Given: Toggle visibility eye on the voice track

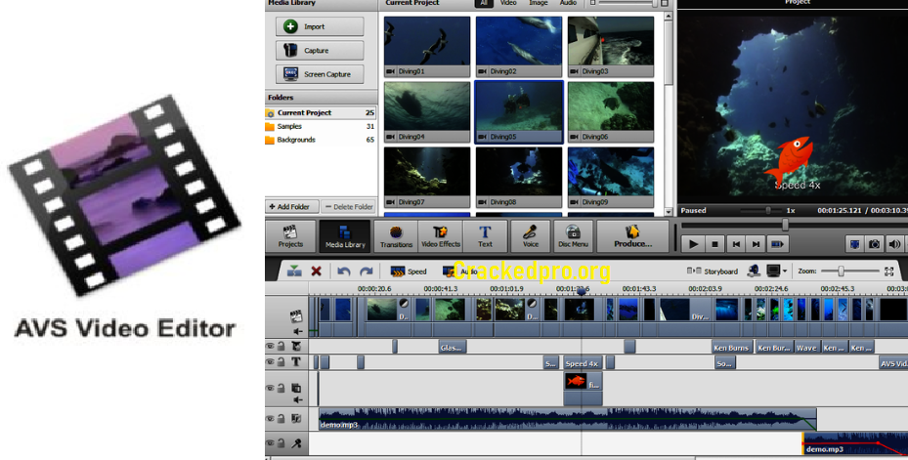Looking at the screenshot, I should (x=270, y=442).
